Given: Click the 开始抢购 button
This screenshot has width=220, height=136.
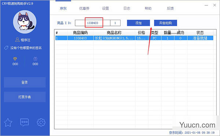Looking at the screenshot, I should coord(166,23).
